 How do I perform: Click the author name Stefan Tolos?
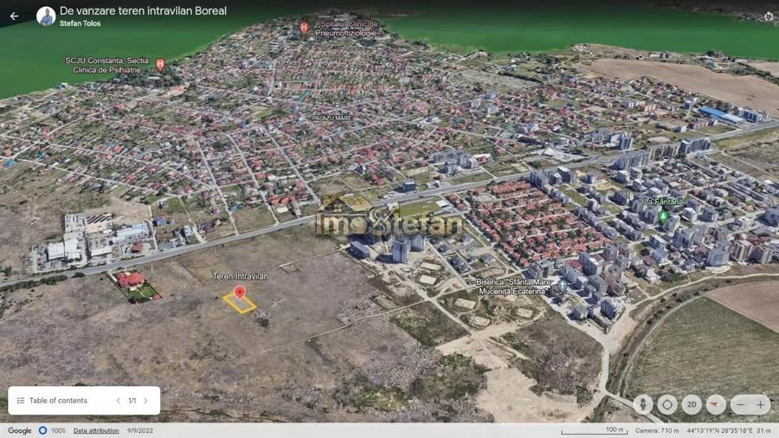[80, 23]
